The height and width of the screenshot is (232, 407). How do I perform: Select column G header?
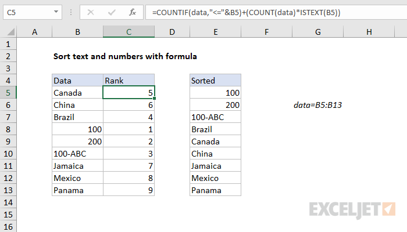[317, 32]
